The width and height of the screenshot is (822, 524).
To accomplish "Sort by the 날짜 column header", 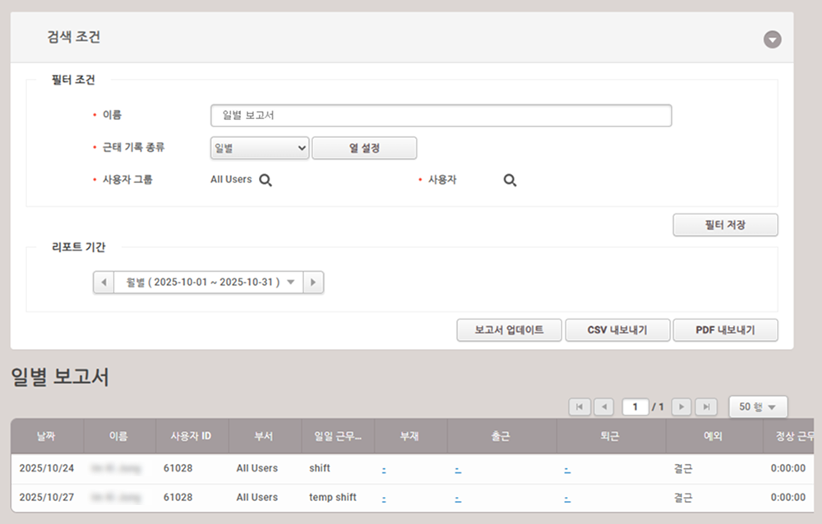I will [x=45, y=436].
